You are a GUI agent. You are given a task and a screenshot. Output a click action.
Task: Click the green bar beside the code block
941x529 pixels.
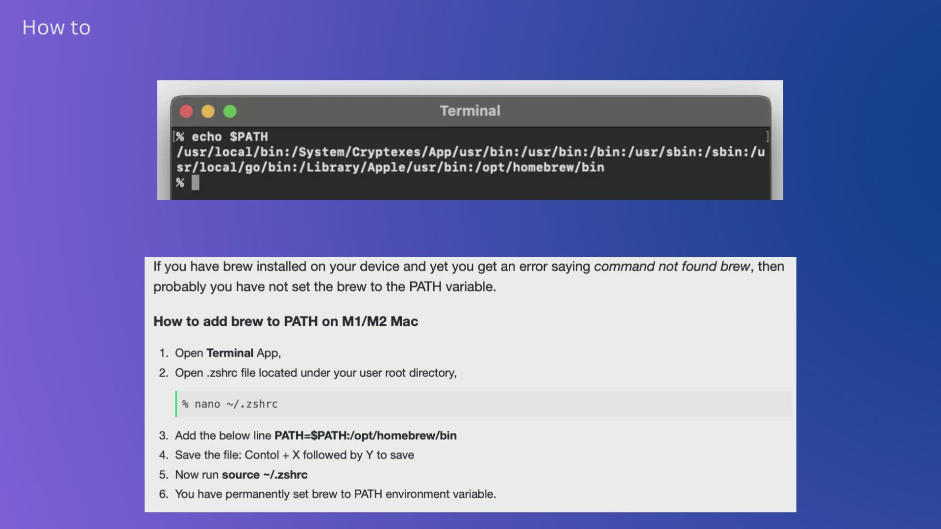tap(176, 404)
